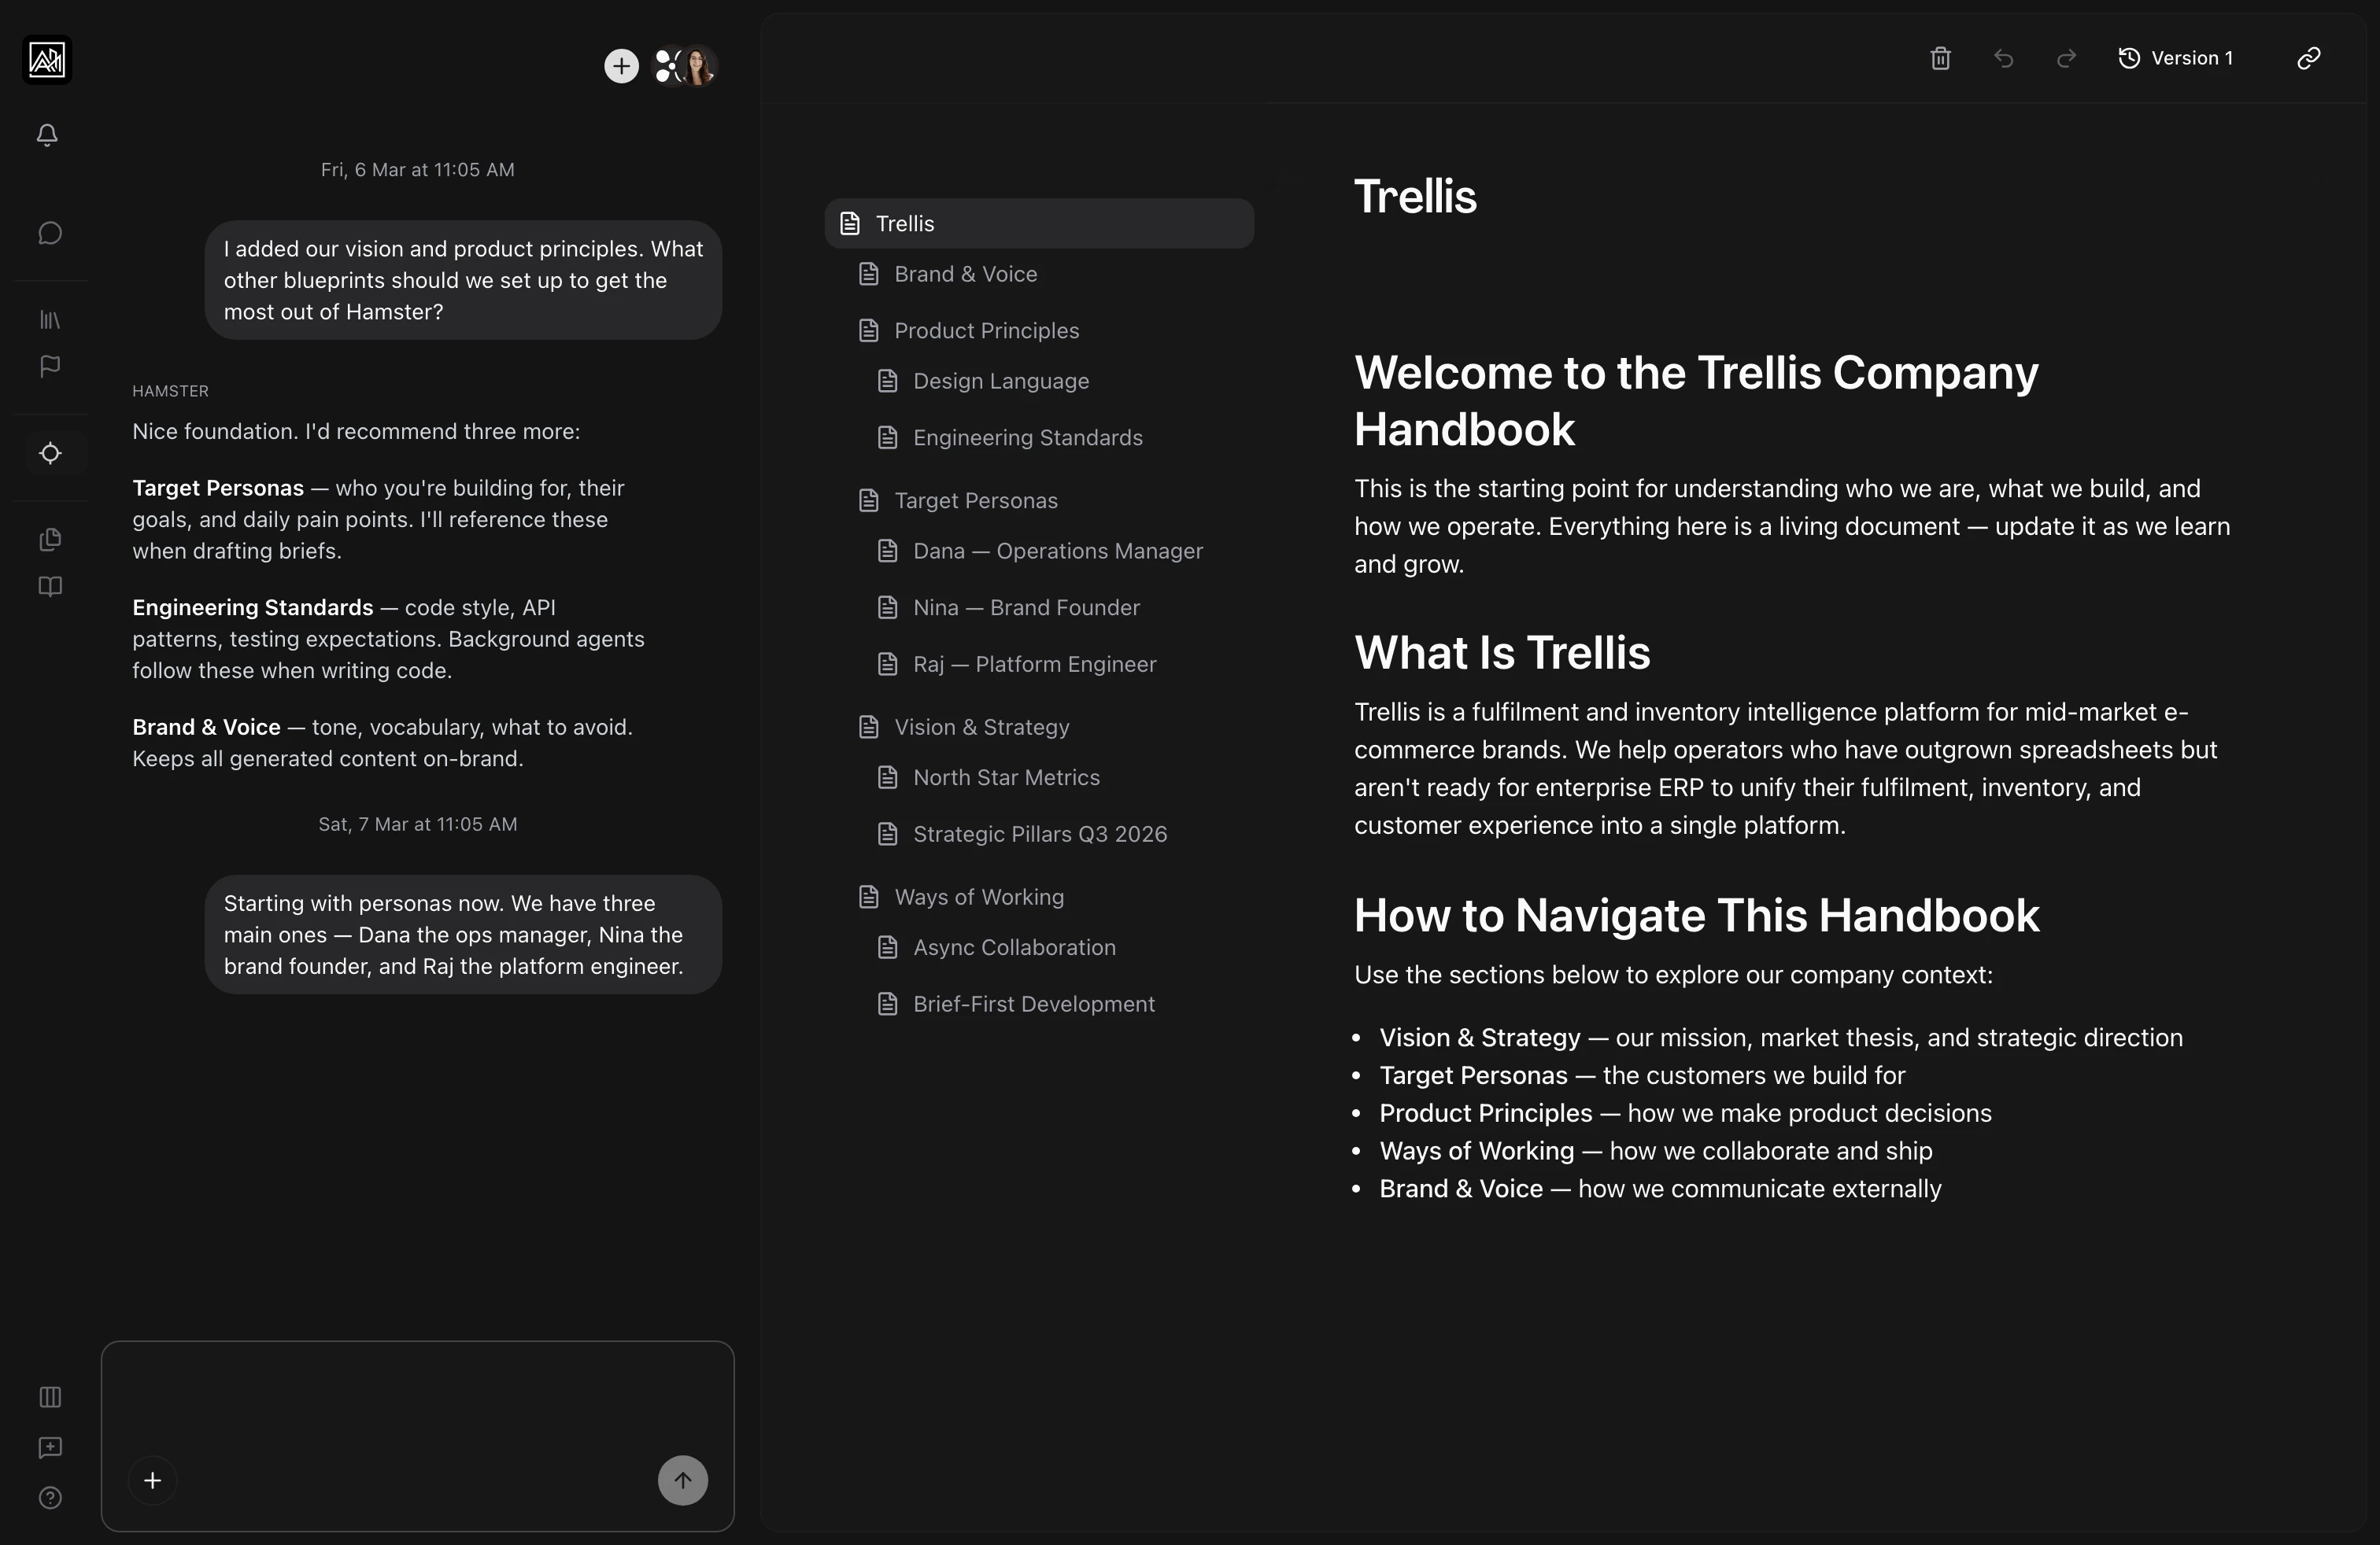
Task: Click the user avatar photo
Action: [699, 66]
